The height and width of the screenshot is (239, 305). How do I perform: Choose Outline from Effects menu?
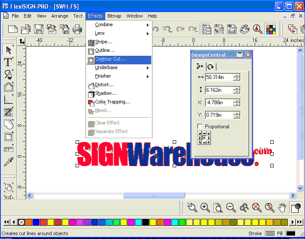pyautogui.click(x=119, y=50)
